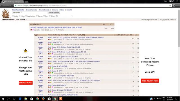Sort results by the LE column header

coord(136,35)
